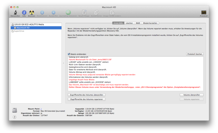Click the Anzahl der Ordner value 137'947
218x133 pixels.
(x=44, y=115)
